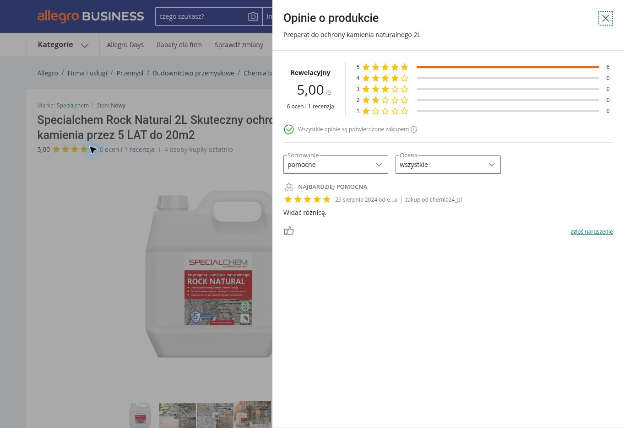Open Allegro Days tab
624x428 pixels.
tap(125, 45)
